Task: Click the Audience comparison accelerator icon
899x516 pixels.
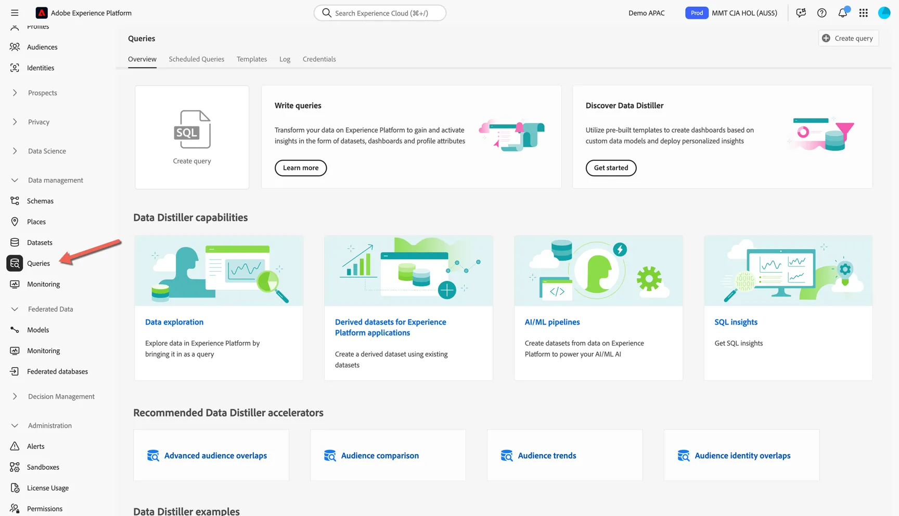Action: click(330, 456)
